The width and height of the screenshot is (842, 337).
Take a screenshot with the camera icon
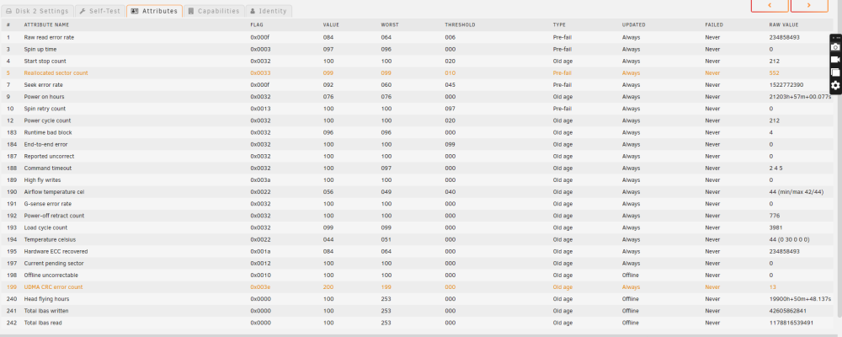click(835, 47)
